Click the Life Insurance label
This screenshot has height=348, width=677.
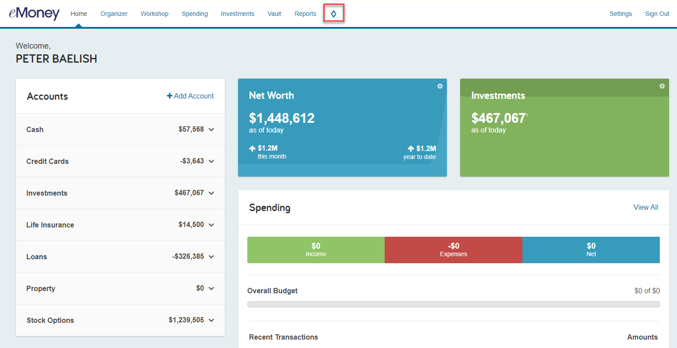pos(50,225)
